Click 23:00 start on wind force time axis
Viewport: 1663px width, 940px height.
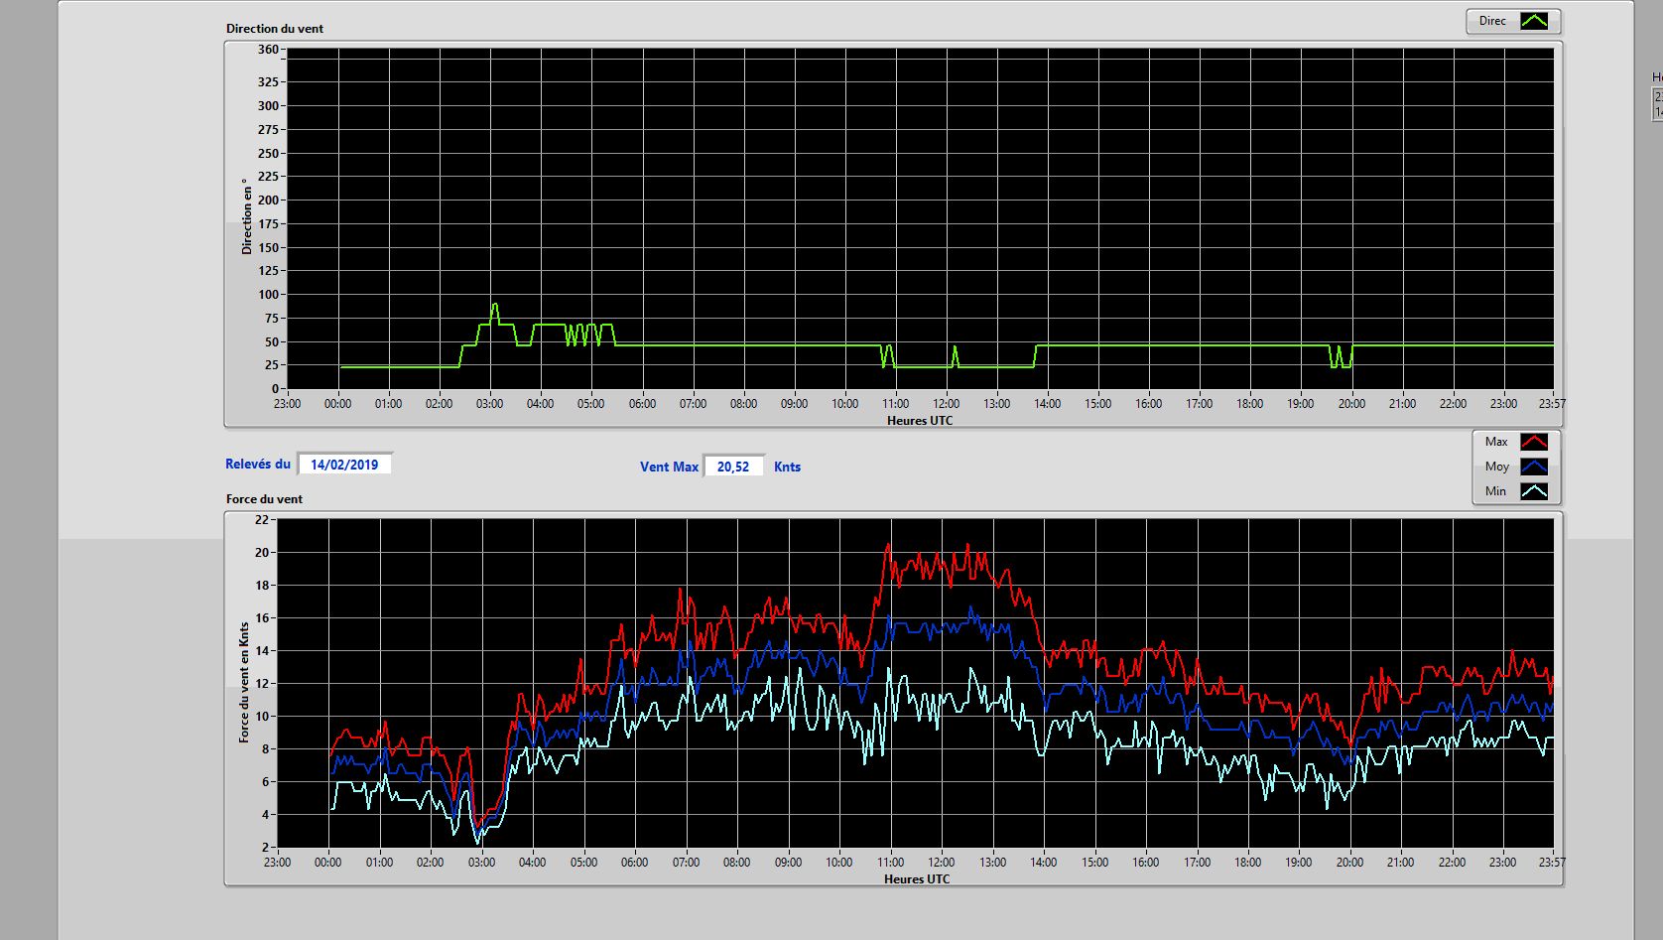[277, 862]
